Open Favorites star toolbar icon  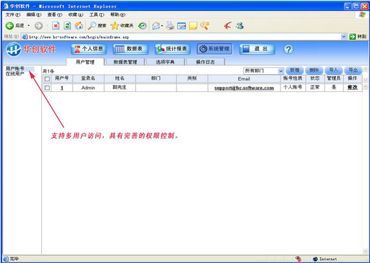pos(114,25)
